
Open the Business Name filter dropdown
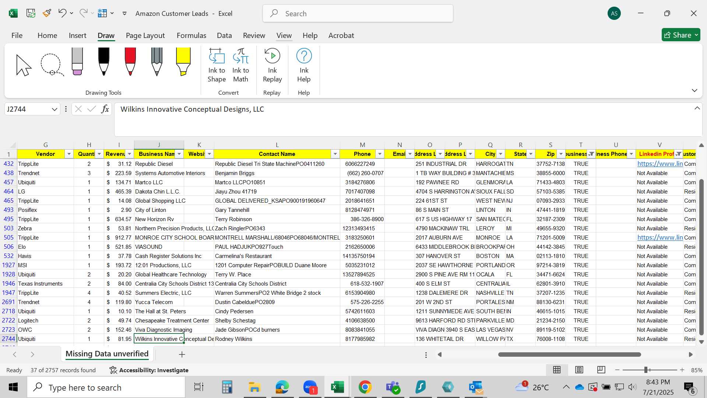click(179, 154)
